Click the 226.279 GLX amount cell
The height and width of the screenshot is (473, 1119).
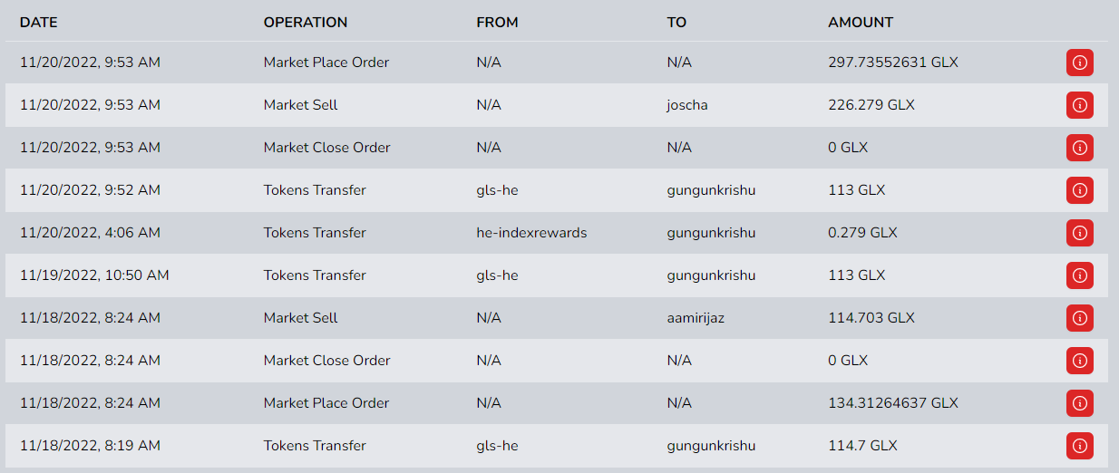(x=871, y=105)
